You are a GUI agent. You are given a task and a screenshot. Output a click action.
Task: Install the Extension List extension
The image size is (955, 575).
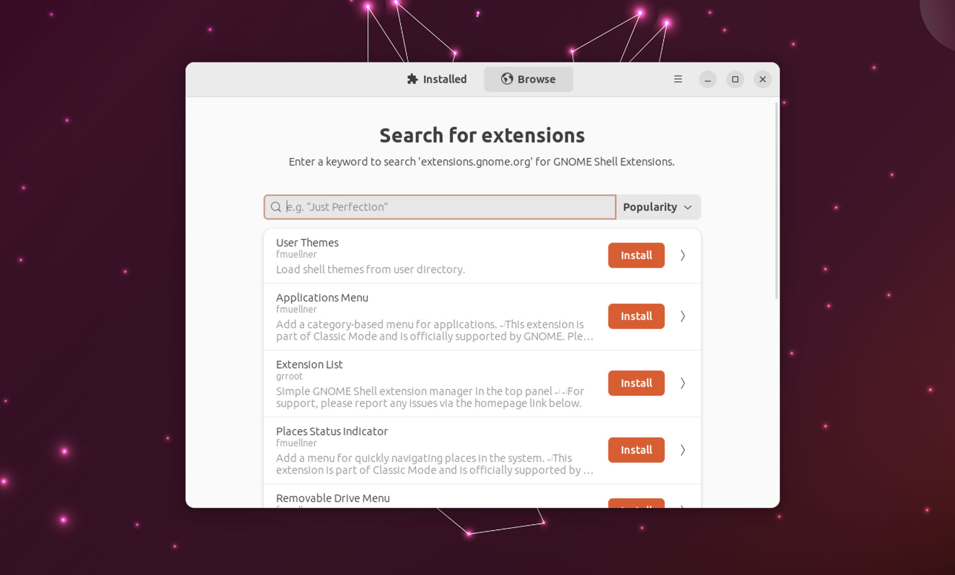point(636,383)
